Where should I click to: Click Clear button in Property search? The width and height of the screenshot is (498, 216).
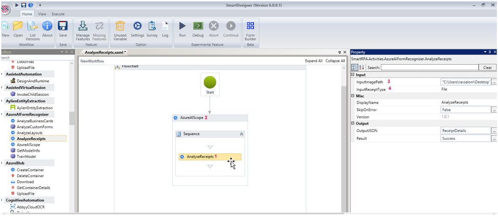tap(487, 67)
